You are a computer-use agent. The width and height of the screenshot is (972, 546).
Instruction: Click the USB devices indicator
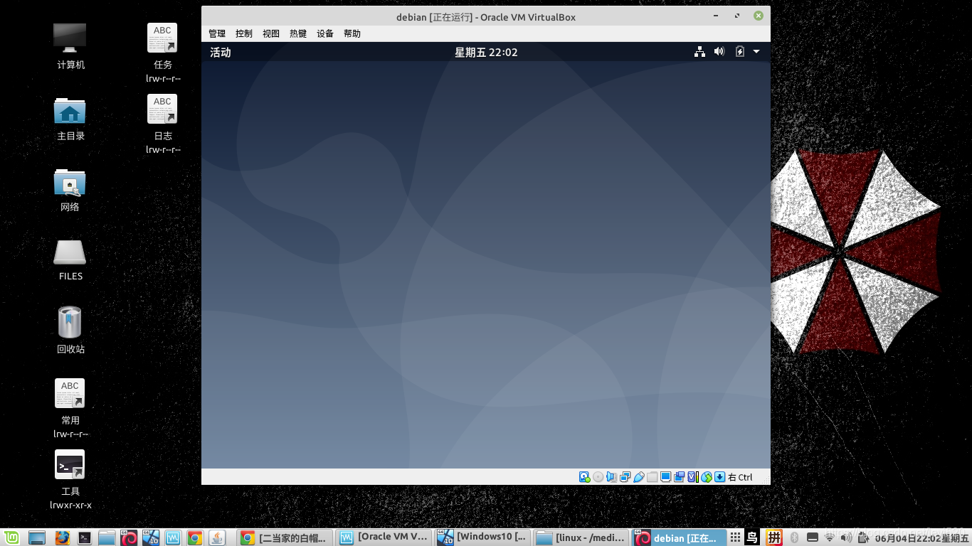point(639,477)
